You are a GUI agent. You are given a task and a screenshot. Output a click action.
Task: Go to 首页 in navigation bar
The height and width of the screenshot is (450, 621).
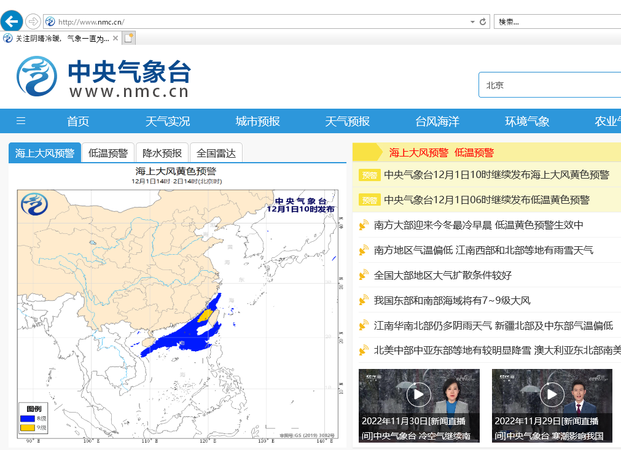point(78,121)
